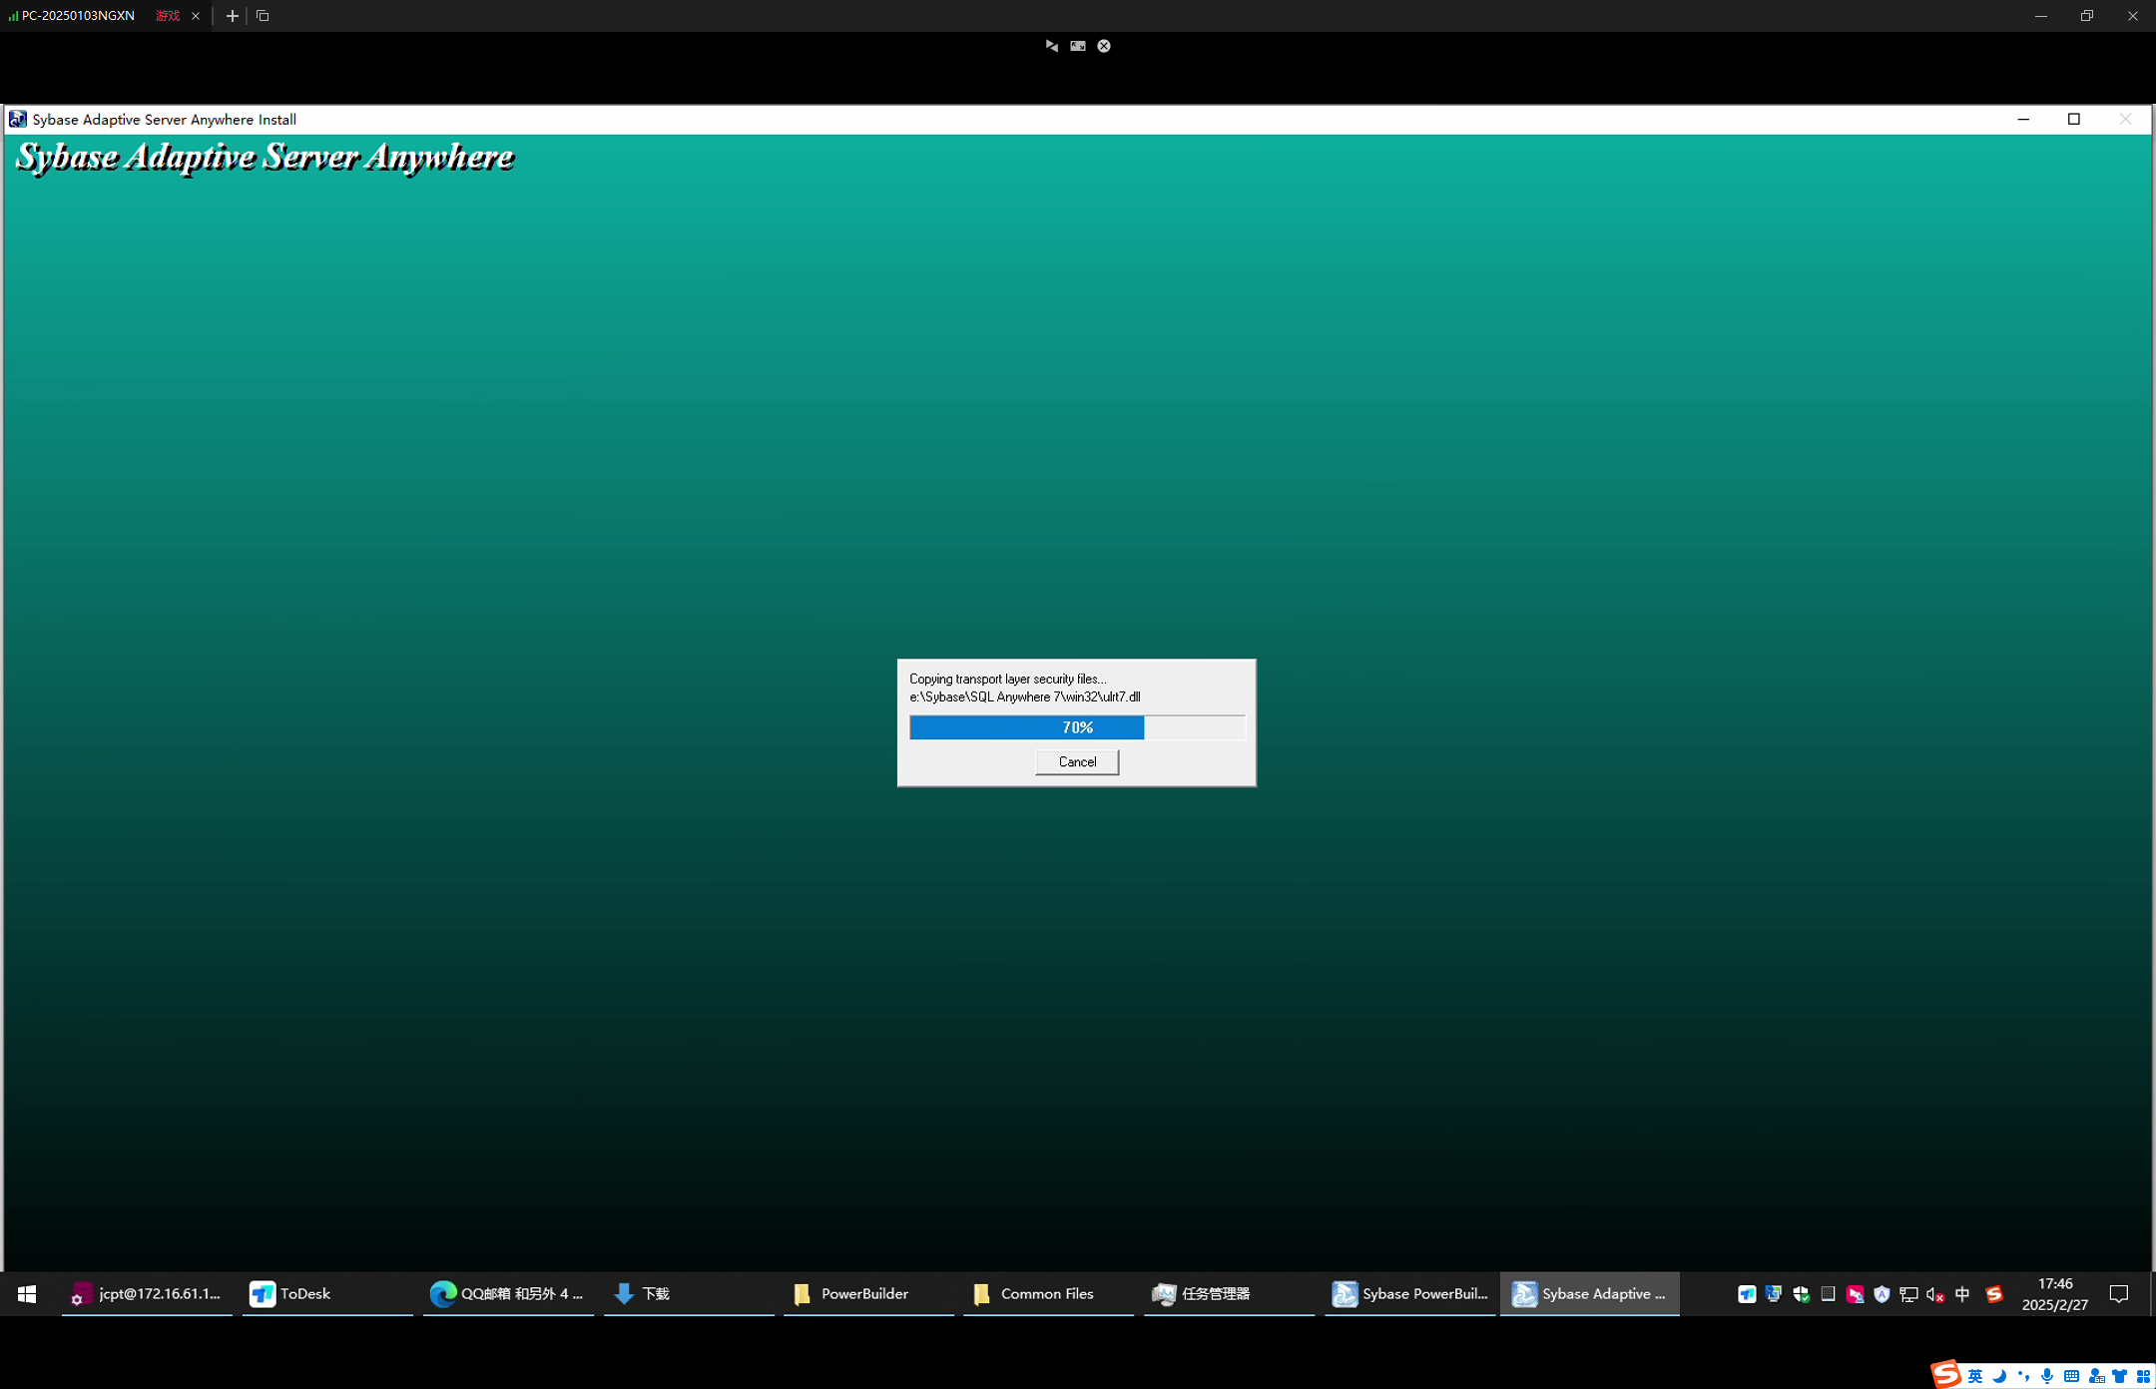The image size is (2156, 1389).
Task: Click the Sogou microphone voice input icon
Action: (2046, 1376)
